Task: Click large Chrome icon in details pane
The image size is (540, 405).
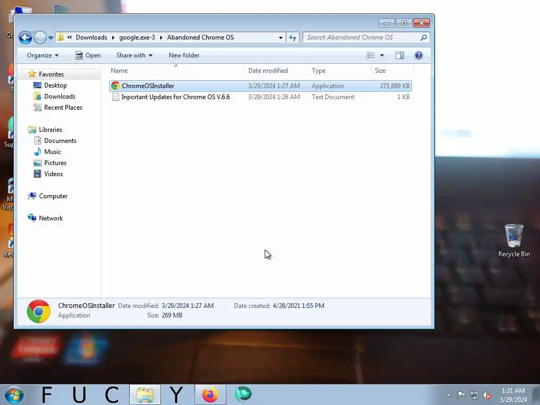Action: tap(38, 311)
